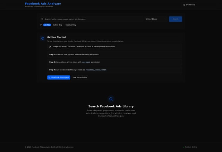Focus the keyword search input field
This screenshot has height=152, width=222.
(92, 19)
